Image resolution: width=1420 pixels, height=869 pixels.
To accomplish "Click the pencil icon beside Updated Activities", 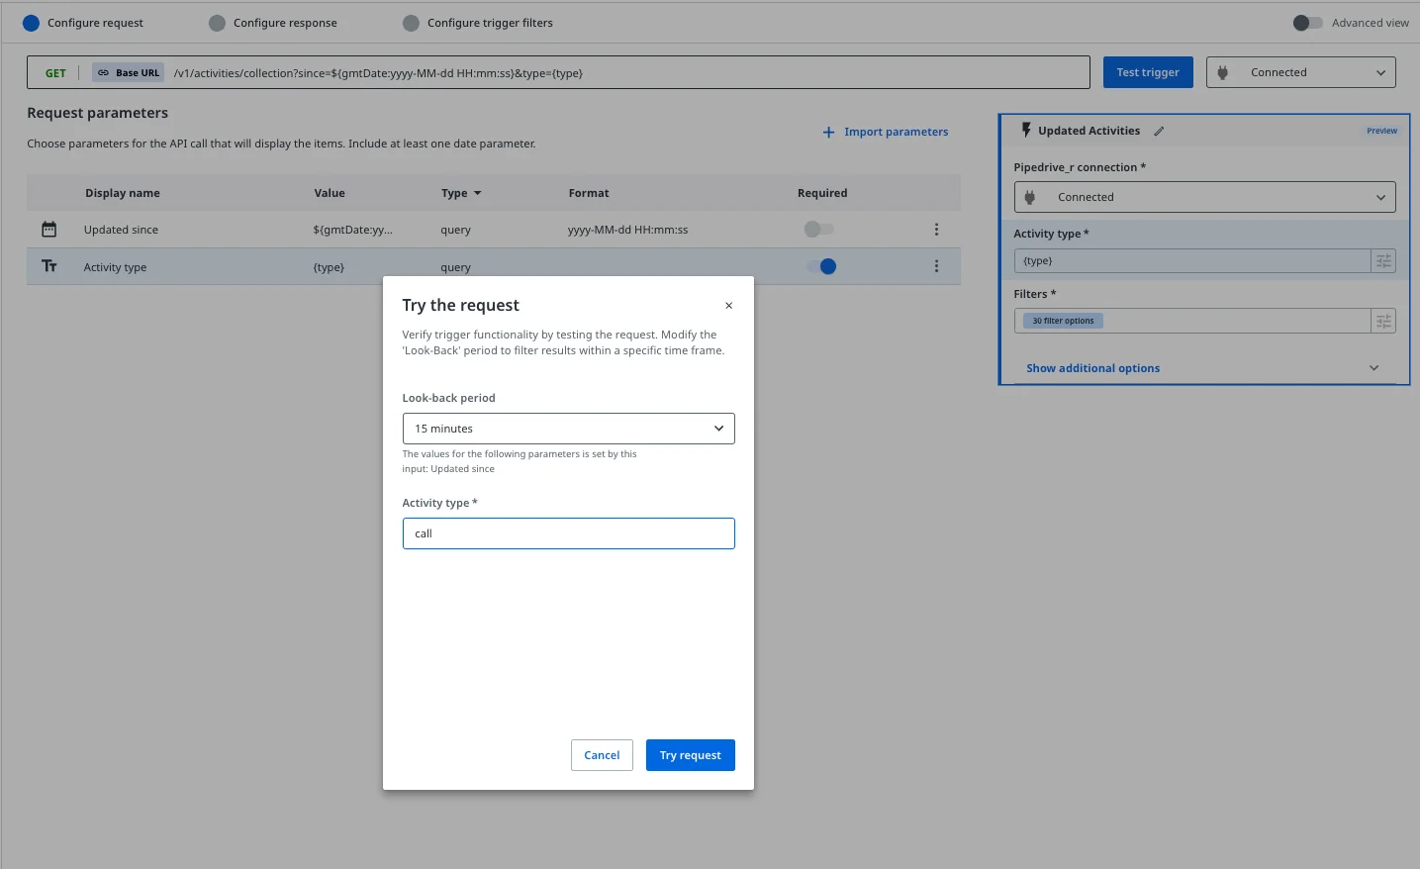I will pos(1159,131).
